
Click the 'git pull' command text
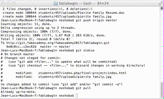pos(83,88)
